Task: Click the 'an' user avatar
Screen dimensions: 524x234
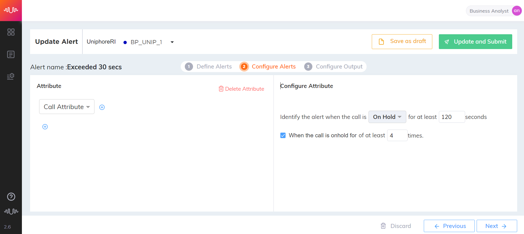Action: (x=517, y=11)
